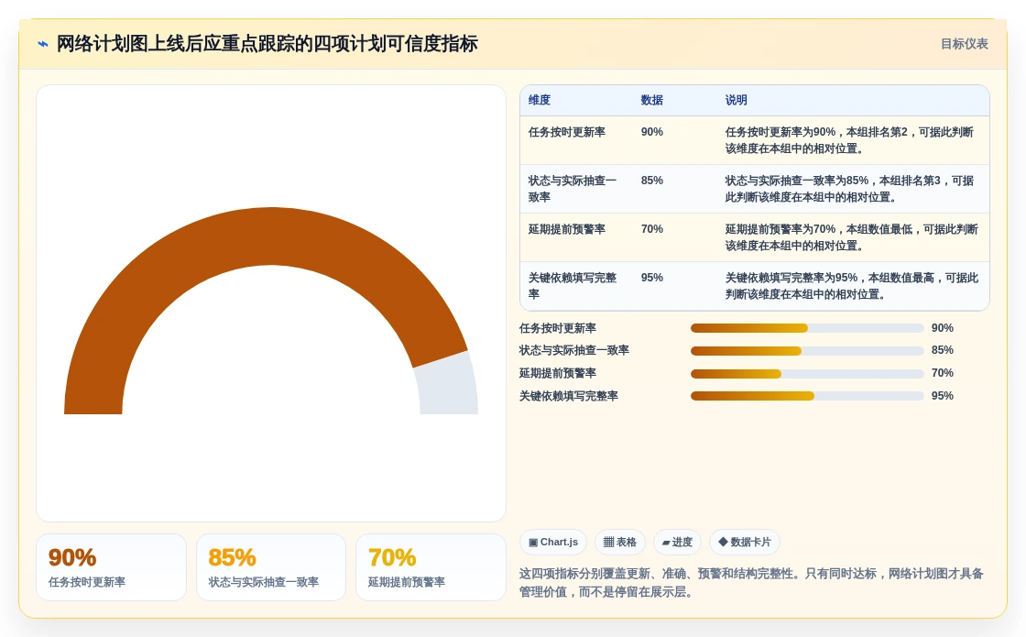Screen dimensions: 1026x637
Task: Click the 关键依赖填写完整率 label beside progress bars
Action: (x=569, y=396)
